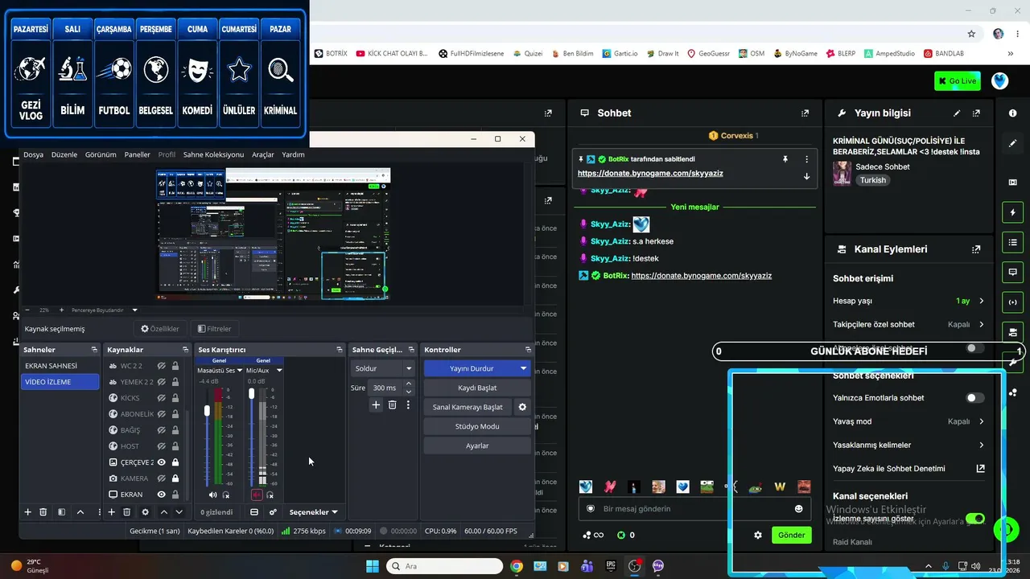Move scene up in Sahneler toolbar
The height and width of the screenshot is (579, 1030).
tap(80, 512)
